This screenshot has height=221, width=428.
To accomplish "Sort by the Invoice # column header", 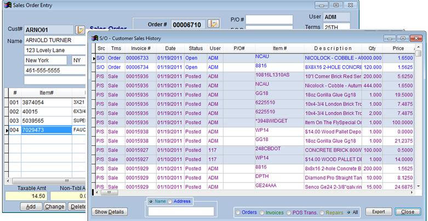I will click(x=137, y=48).
